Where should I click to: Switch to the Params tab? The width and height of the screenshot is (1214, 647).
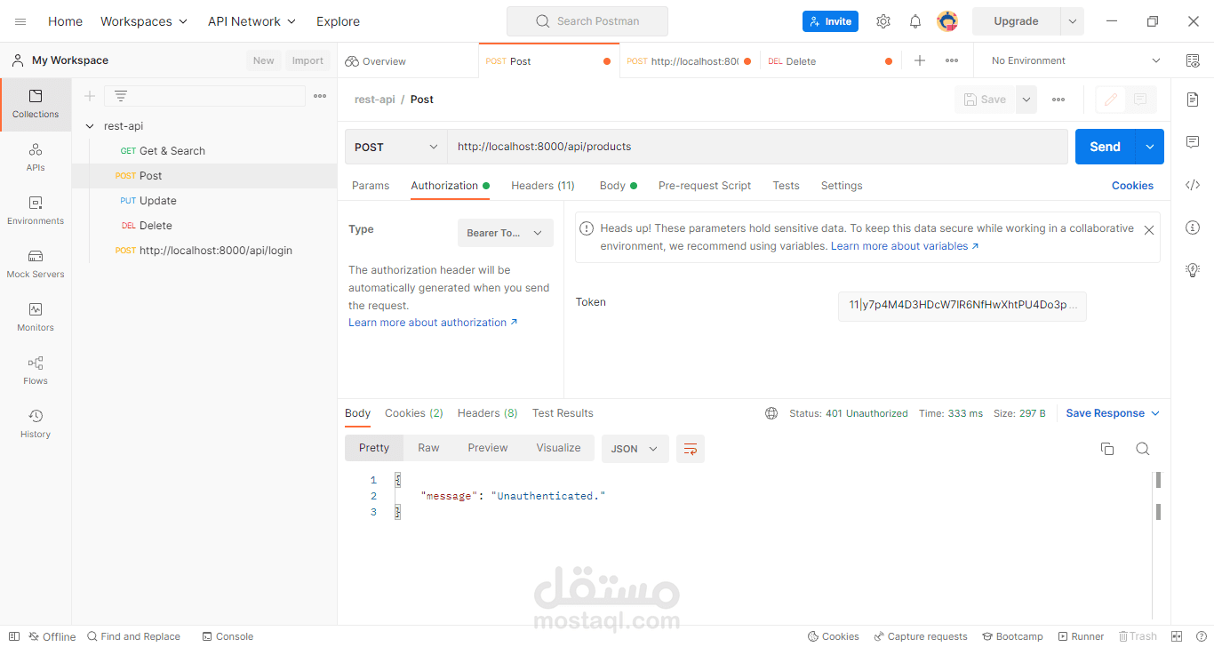(x=371, y=186)
